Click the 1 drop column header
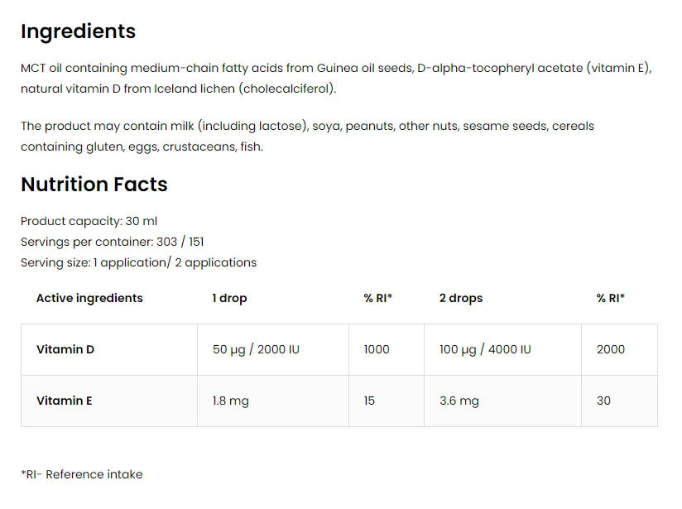Image resolution: width=682 pixels, height=509 pixels. click(229, 298)
